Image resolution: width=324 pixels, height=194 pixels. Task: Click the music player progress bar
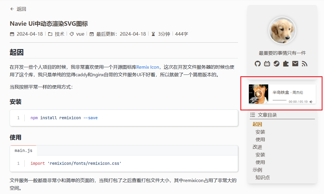(x=279, y=100)
